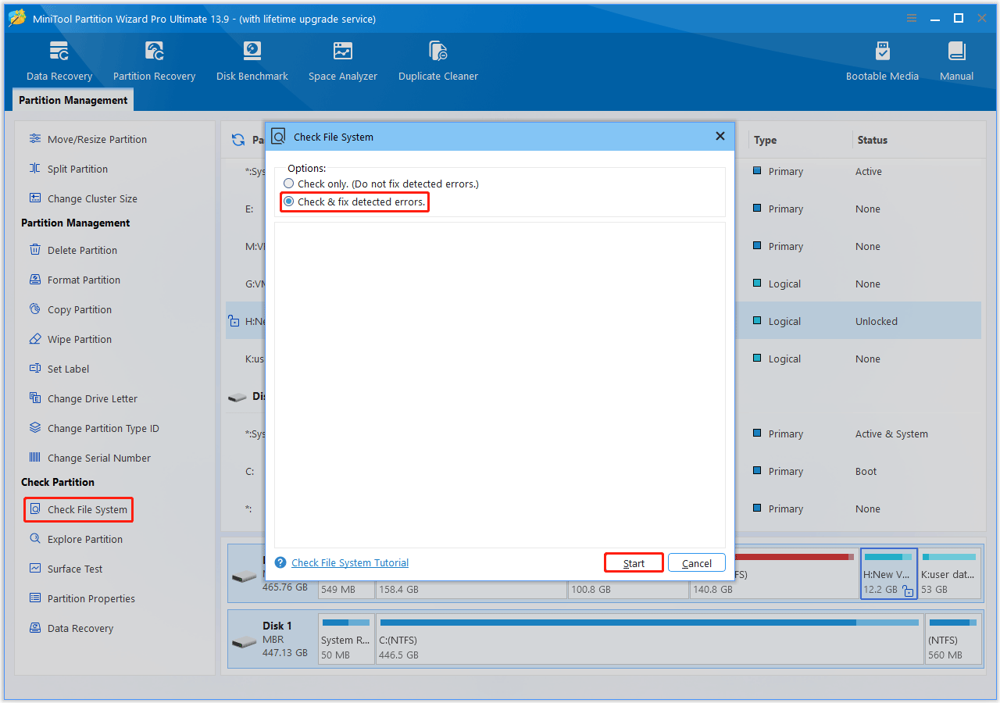Open Data Recovery in Check Partition list
1000x703 pixels.
(x=80, y=628)
